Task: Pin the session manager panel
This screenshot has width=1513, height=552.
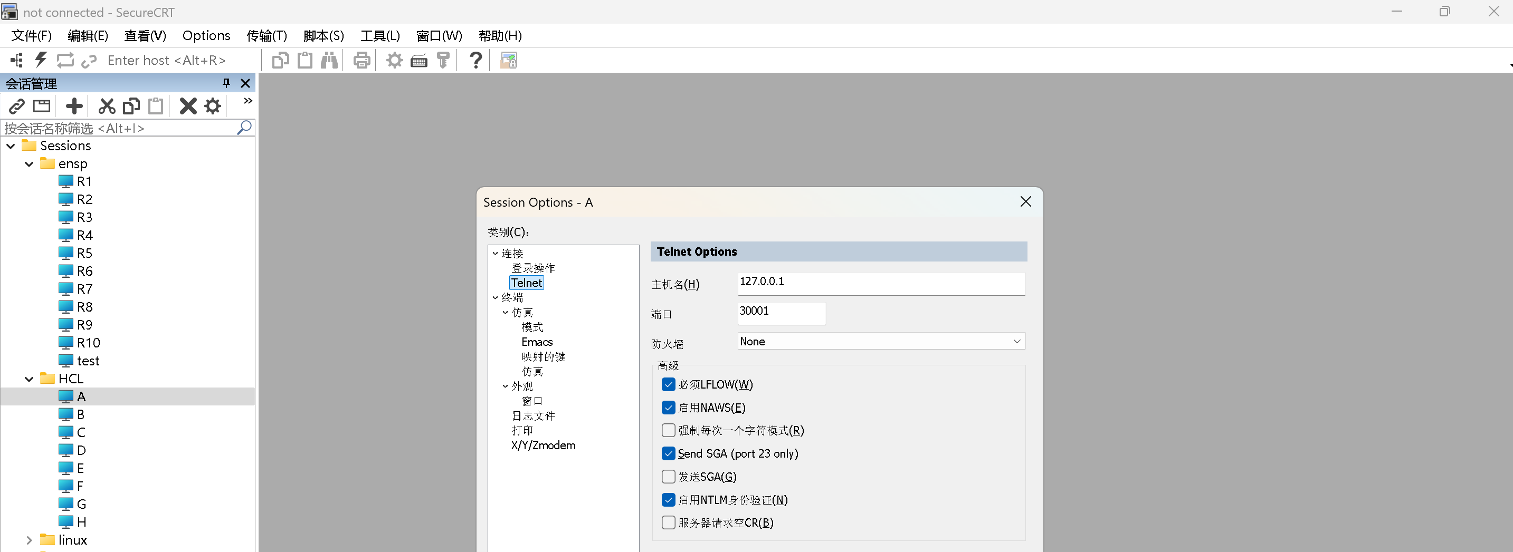Action: tap(226, 83)
